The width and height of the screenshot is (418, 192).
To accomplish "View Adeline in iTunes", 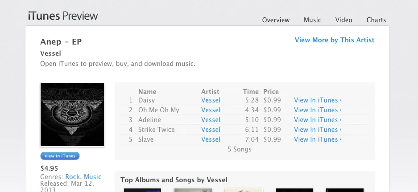I will pos(318,120).
